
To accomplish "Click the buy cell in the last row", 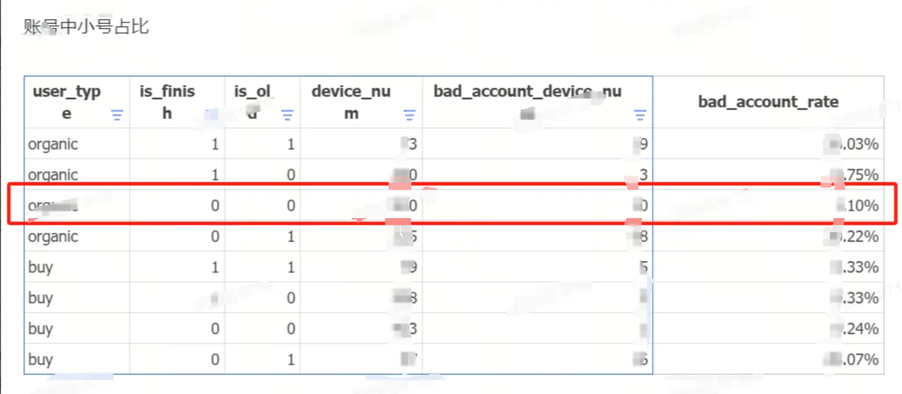I will [40, 359].
